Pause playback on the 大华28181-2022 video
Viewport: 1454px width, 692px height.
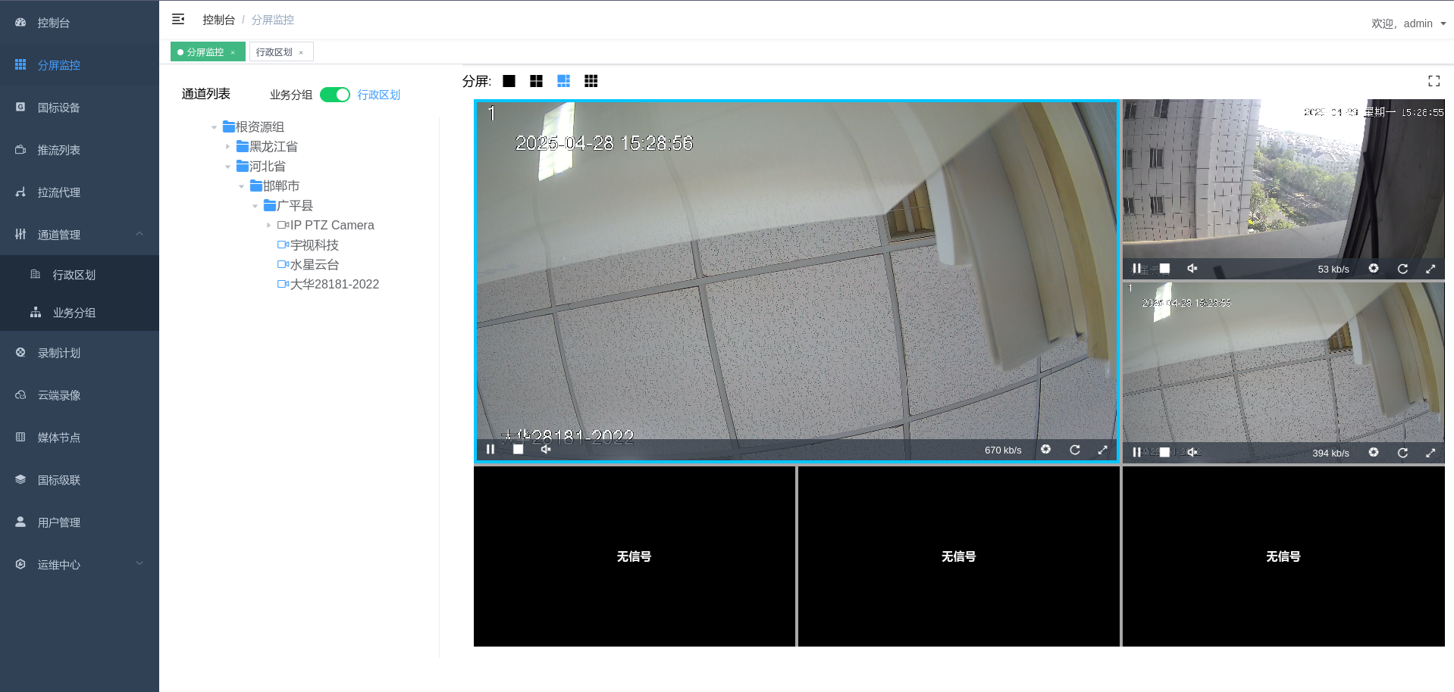490,449
